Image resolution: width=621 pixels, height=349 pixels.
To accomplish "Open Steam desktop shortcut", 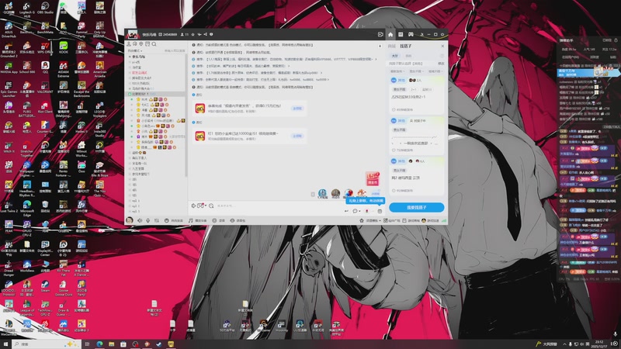I will pyautogui.click(x=45, y=285).
